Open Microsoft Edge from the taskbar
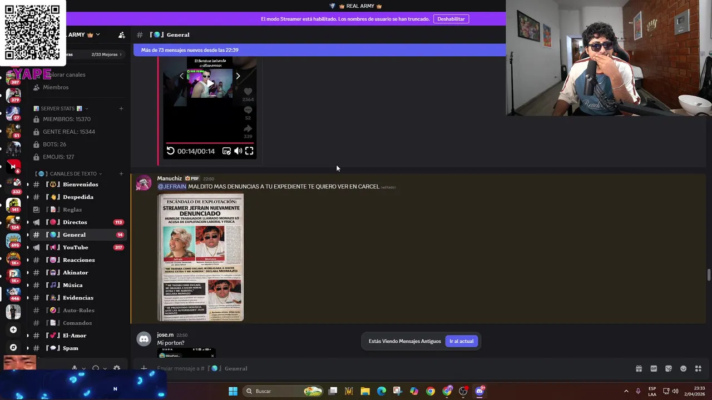The height and width of the screenshot is (400, 712). pos(382,391)
